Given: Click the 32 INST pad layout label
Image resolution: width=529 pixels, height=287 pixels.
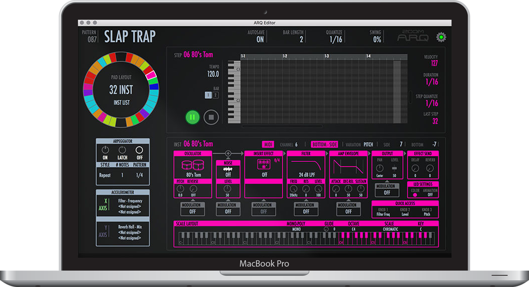Looking at the screenshot, I should [121, 89].
